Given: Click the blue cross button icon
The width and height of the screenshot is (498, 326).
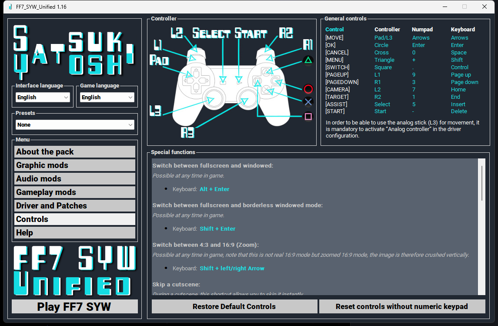Looking at the screenshot, I should coord(308,102).
